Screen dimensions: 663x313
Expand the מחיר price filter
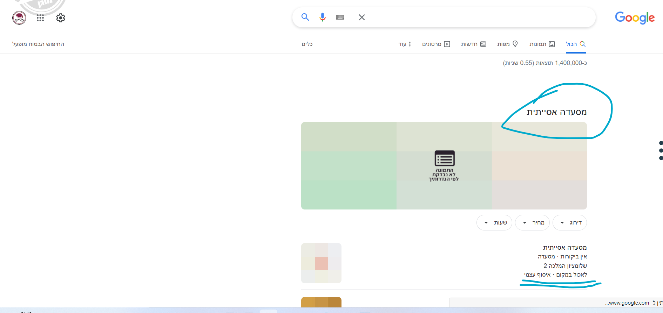click(532, 223)
